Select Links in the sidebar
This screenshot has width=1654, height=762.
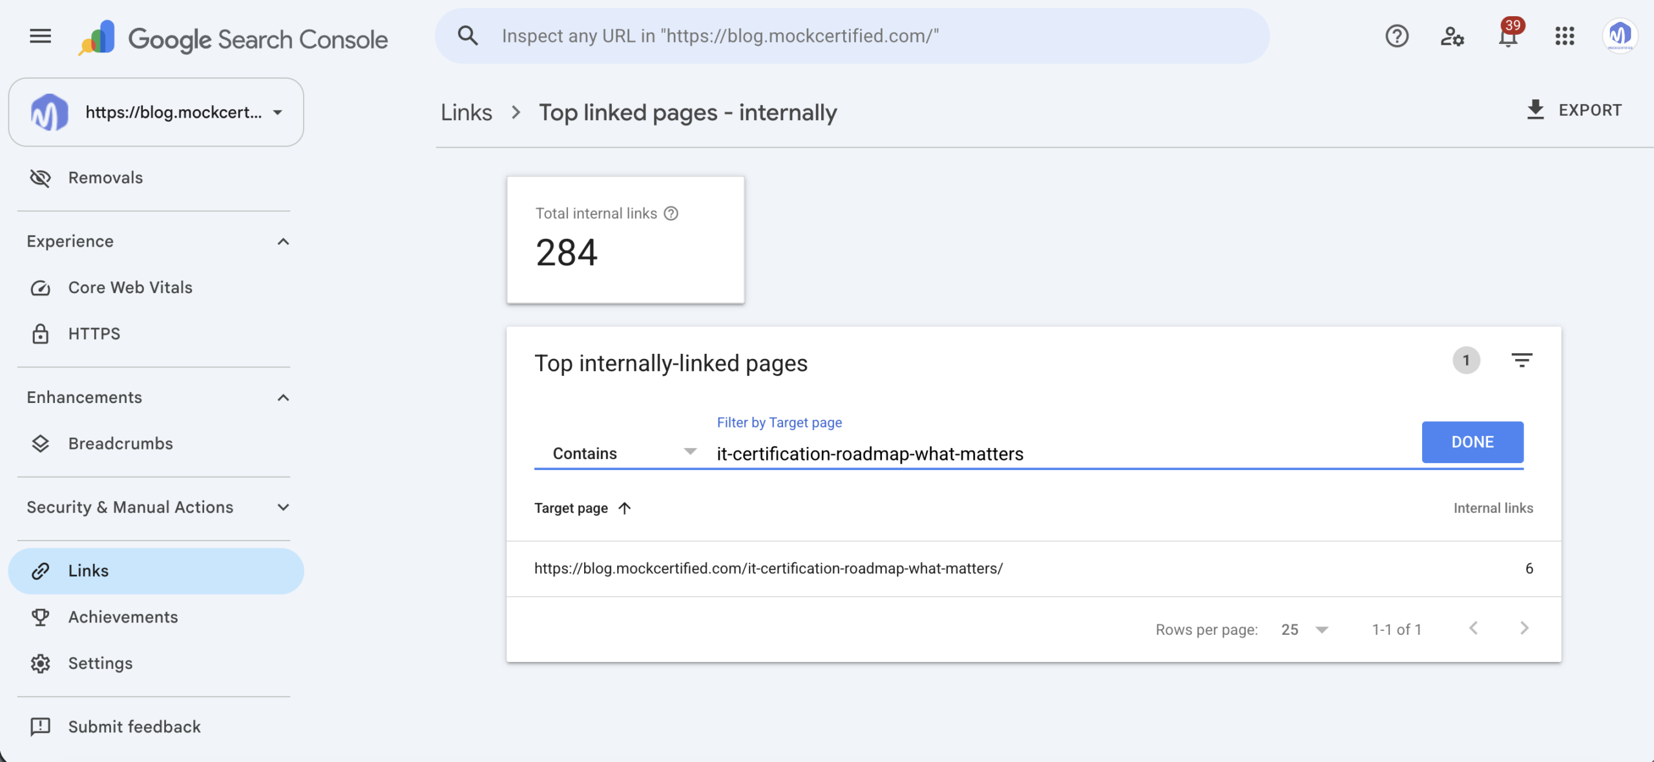156,571
